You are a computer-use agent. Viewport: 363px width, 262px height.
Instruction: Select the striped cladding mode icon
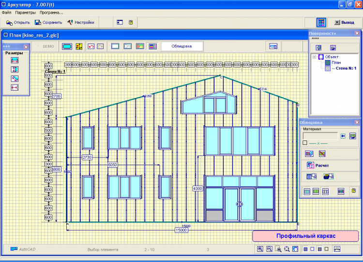[x=152, y=46]
